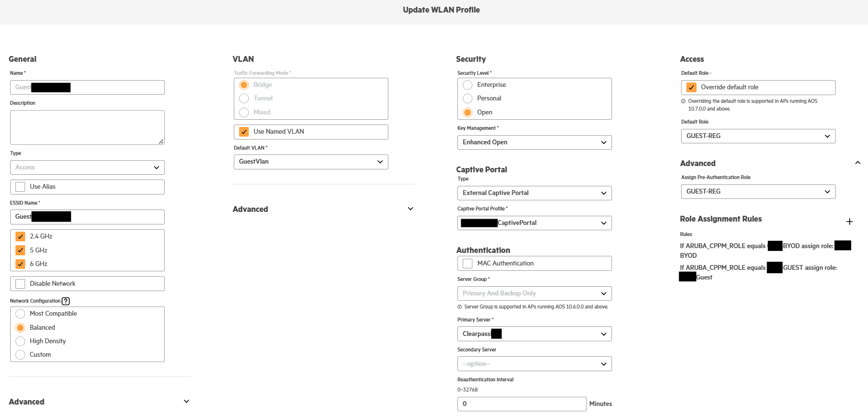Viewport: 868px width, 419px height.
Task: Open Assign Pre-Authentication Role dropdown
Action: (758, 192)
